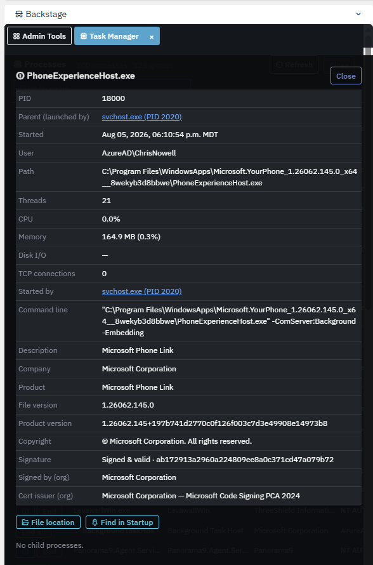Screen dimensions: 373x565
Task: Click the info icon beside PhoneExperienceHost.exe
Action: [20, 76]
